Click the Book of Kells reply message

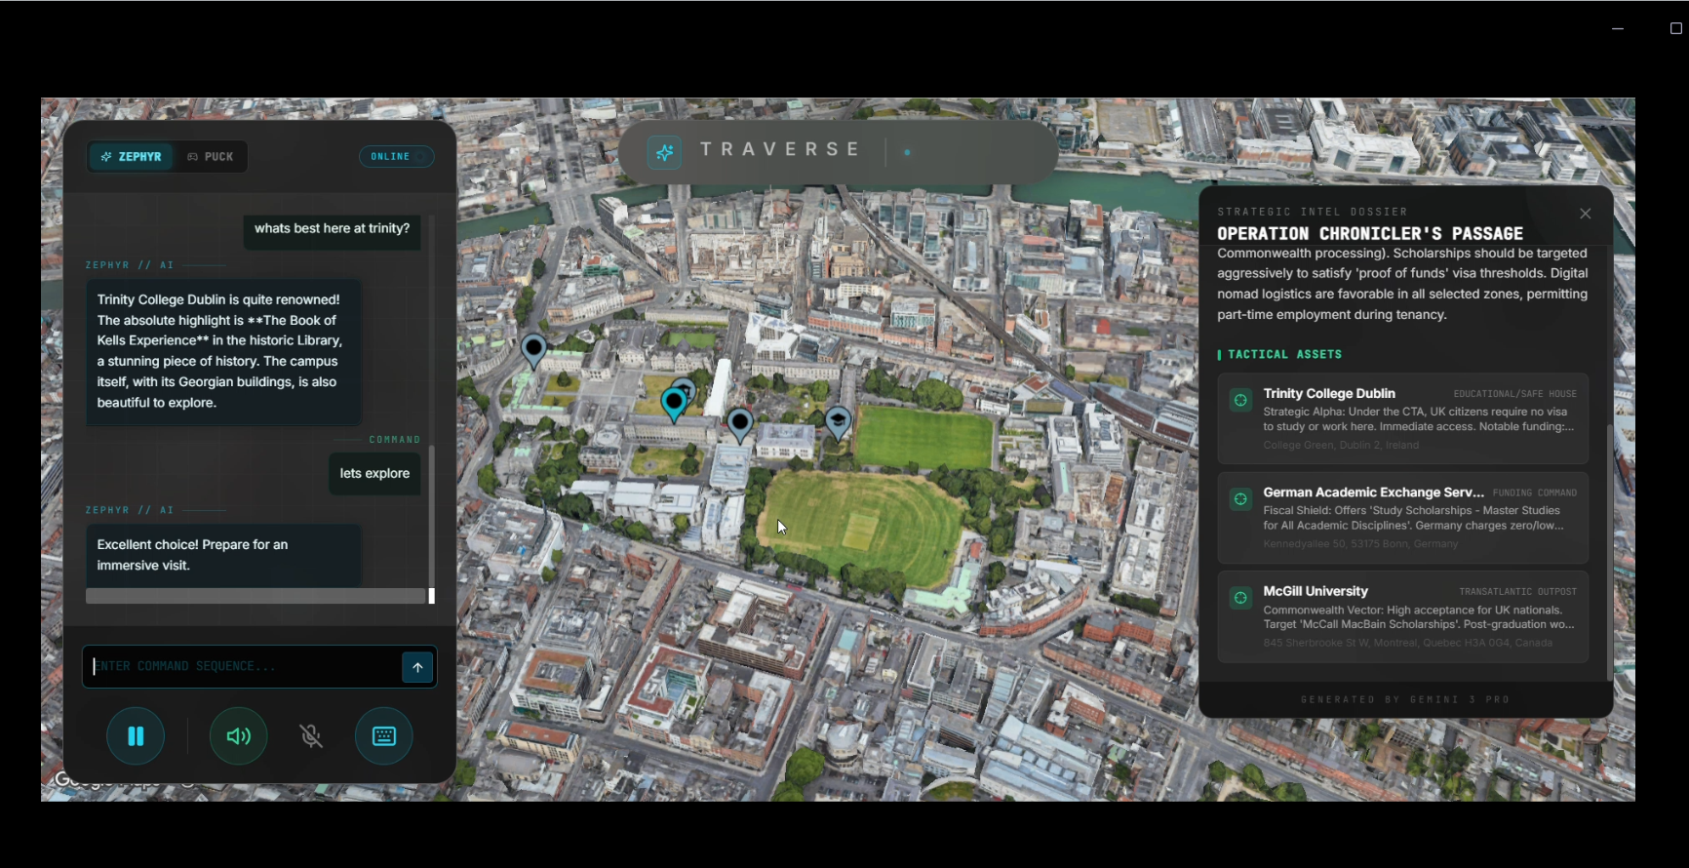(x=223, y=351)
